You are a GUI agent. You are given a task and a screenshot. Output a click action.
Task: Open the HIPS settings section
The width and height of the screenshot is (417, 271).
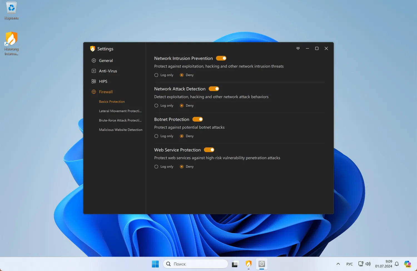pos(103,81)
